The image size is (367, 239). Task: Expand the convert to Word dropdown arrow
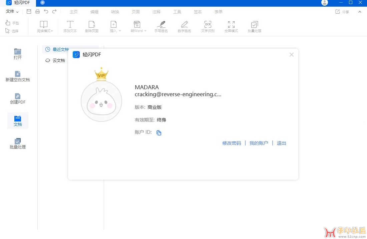point(145,31)
